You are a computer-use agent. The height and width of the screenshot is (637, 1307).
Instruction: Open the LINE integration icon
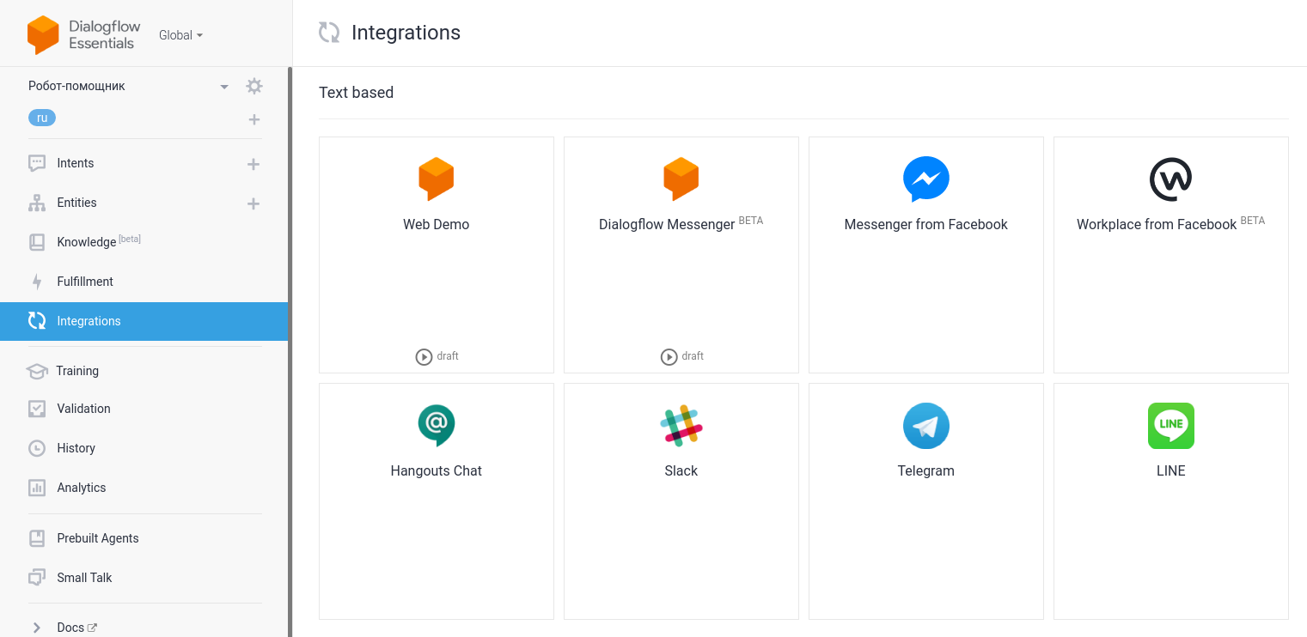click(x=1171, y=426)
